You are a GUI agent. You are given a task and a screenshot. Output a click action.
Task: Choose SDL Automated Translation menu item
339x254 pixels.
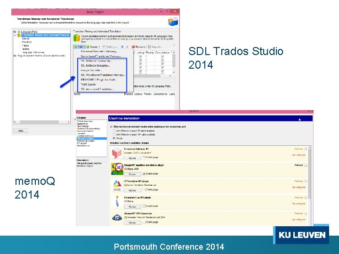point(97,89)
